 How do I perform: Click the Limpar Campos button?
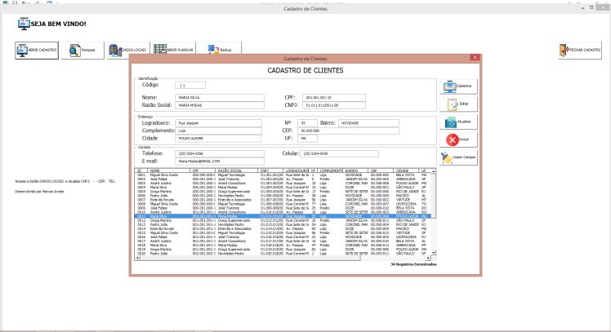point(458,157)
